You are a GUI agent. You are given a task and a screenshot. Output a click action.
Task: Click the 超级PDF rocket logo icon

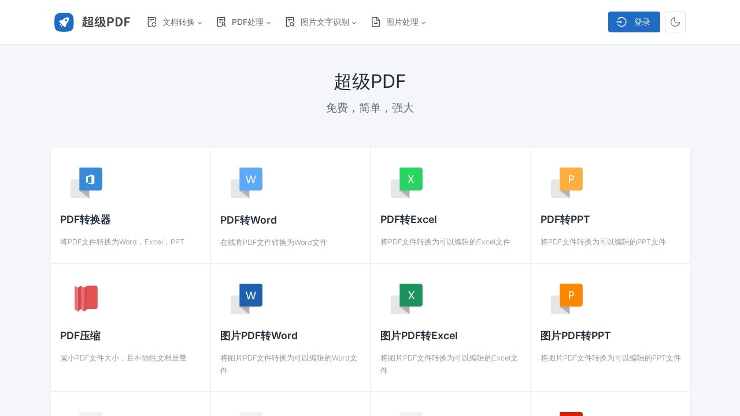(64, 22)
